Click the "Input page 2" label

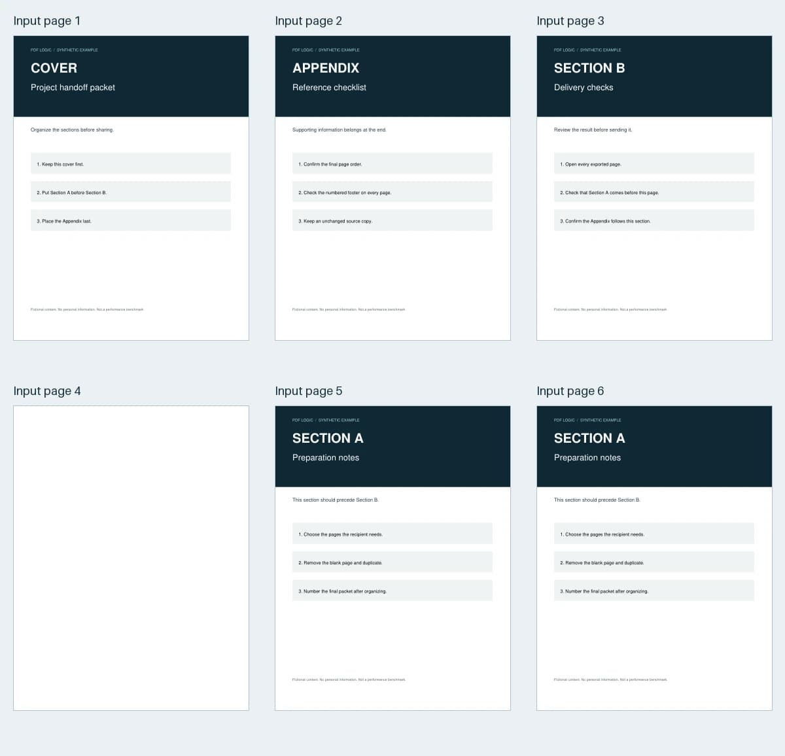click(309, 21)
